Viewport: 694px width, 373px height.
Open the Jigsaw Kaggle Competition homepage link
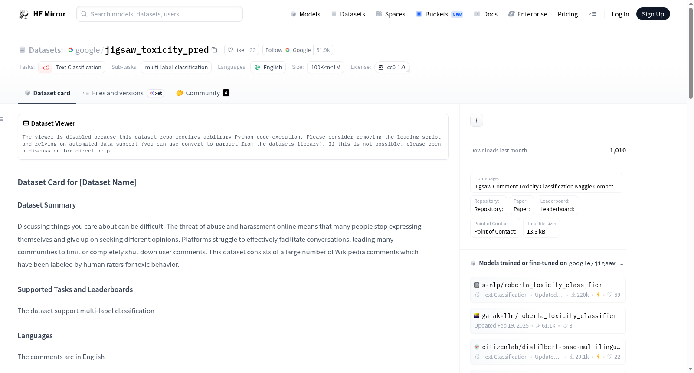click(x=547, y=183)
